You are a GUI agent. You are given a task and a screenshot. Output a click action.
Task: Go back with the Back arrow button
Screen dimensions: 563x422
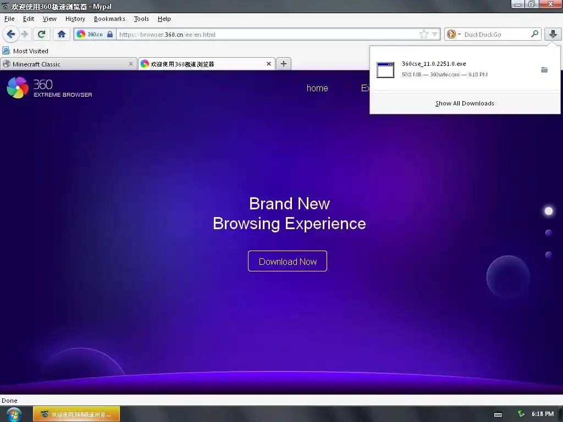pyautogui.click(x=10, y=35)
